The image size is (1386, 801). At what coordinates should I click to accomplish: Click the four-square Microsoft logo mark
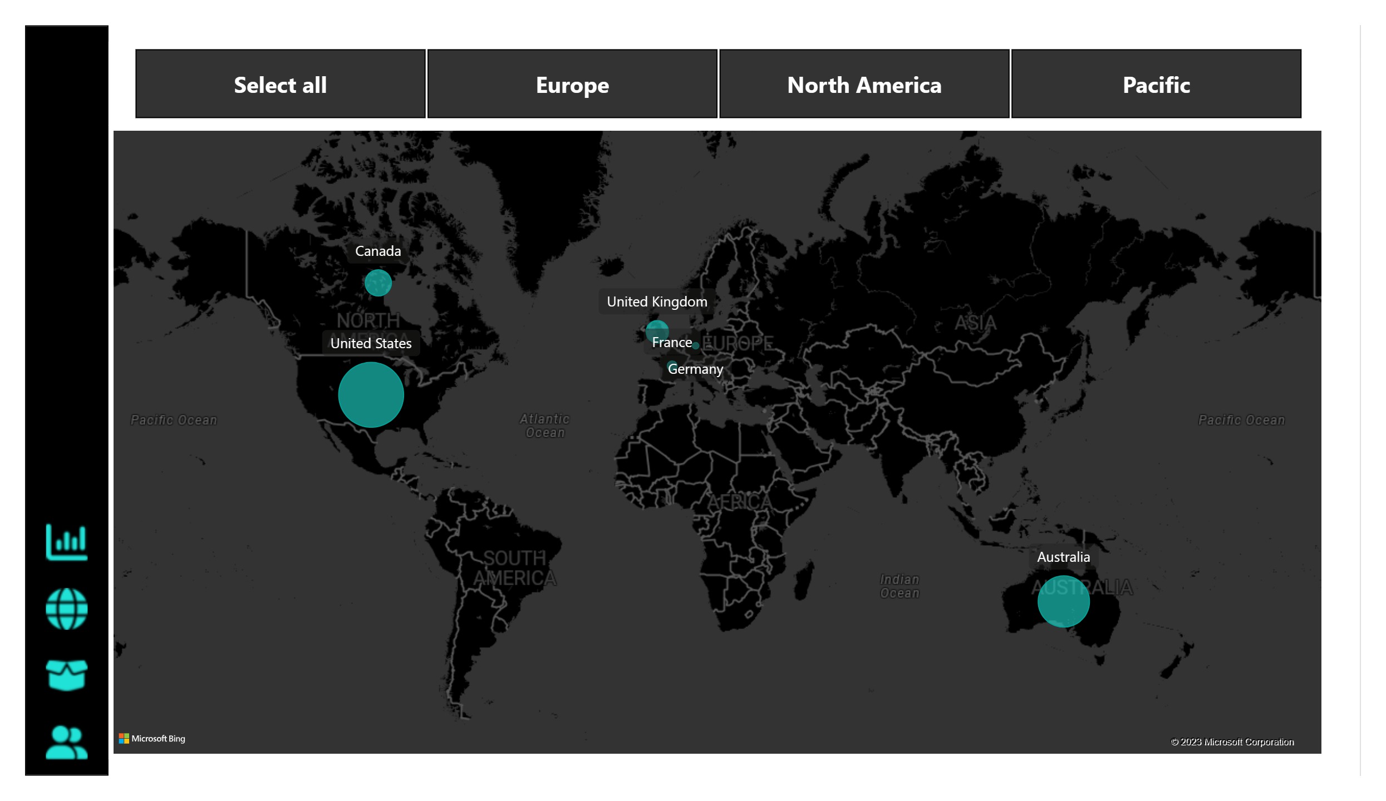(125, 738)
